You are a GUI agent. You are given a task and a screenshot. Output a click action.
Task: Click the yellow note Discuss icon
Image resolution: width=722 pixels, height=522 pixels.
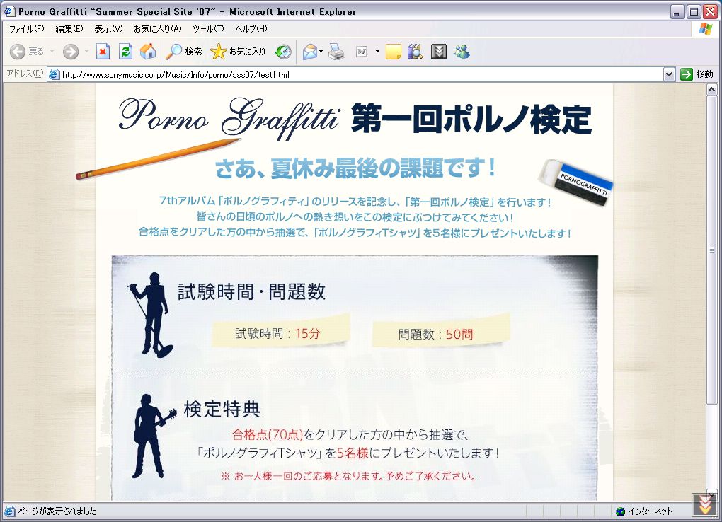click(x=393, y=52)
